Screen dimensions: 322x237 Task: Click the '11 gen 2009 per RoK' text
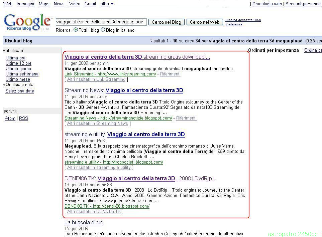coord(85,141)
